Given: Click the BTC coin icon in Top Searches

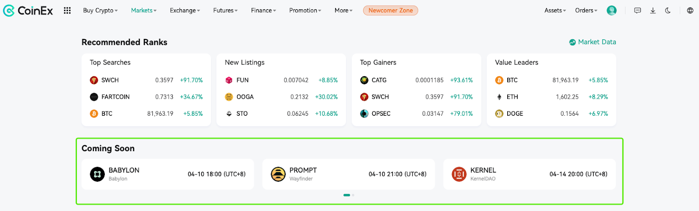Looking at the screenshot, I should 94,114.
